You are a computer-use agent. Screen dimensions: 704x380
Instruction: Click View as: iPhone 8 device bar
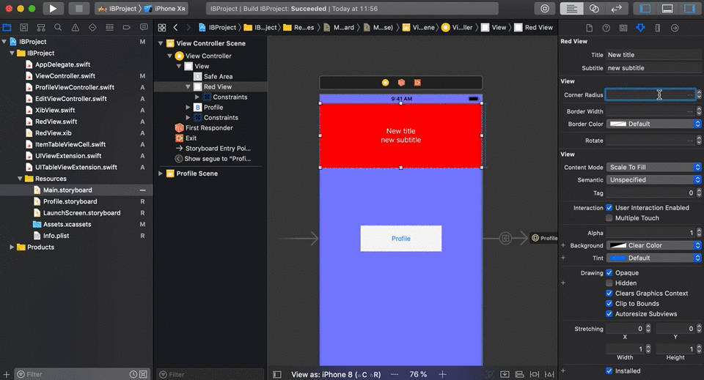coord(336,374)
